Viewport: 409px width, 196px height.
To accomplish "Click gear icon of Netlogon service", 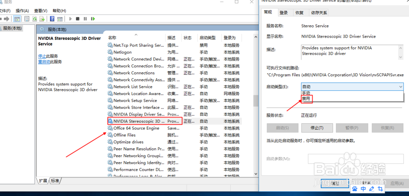I will (110, 52).
